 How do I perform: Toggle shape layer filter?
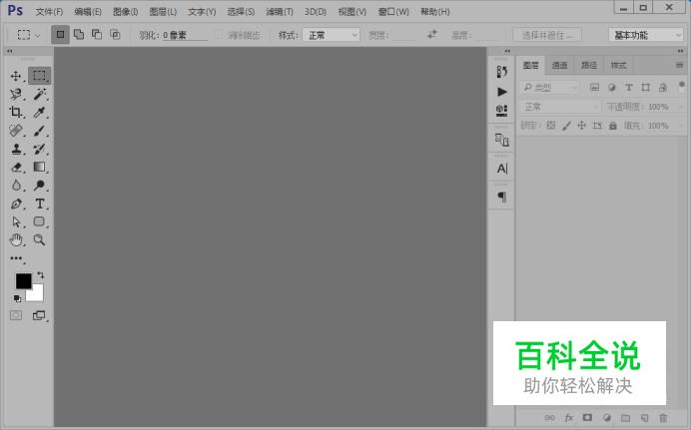tap(646, 87)
